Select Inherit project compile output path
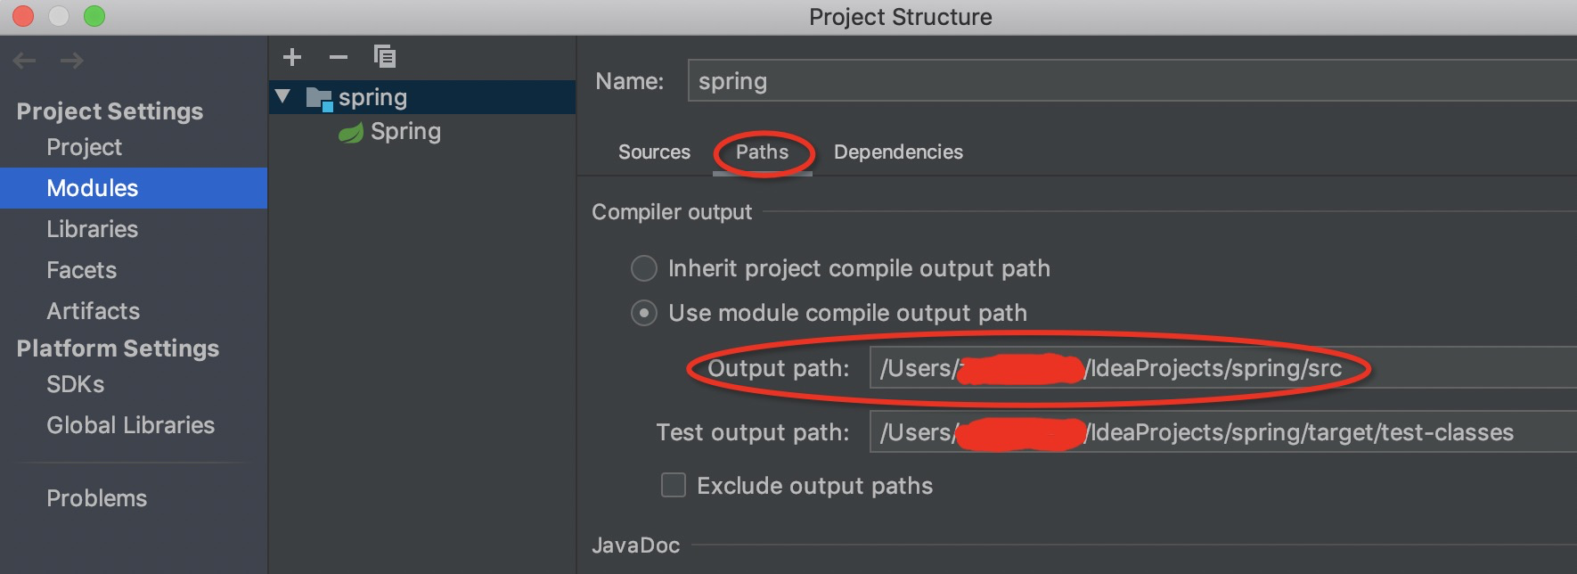The image size is (1577, 574). tap(644, 268)
